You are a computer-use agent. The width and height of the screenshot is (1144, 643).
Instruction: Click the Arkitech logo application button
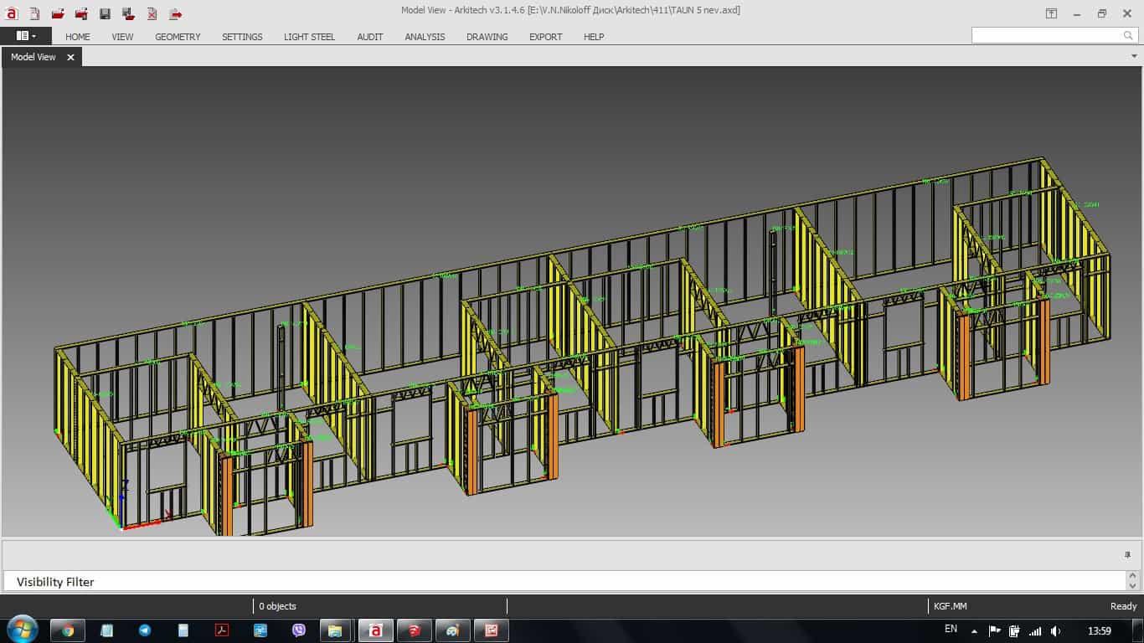pos(11,13)
